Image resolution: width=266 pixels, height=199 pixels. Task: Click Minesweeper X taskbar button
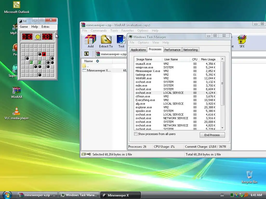[x=121, y=195]
